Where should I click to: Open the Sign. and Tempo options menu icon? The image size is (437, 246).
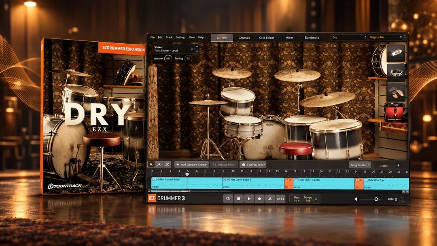[316, 199]
